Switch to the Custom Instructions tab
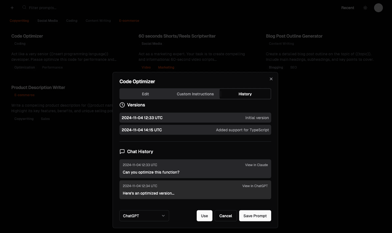The image size is (392, 233). point(195,94)
